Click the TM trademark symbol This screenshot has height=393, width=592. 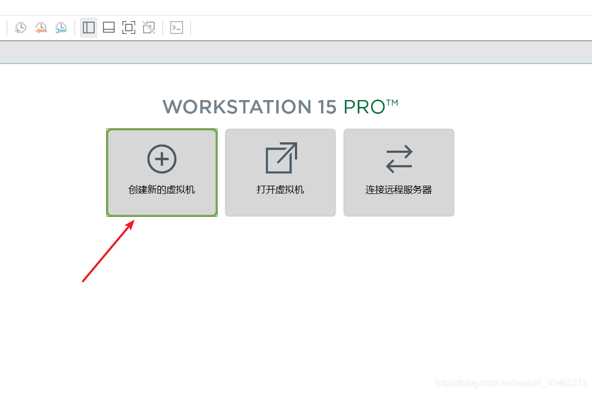[x=392, y=102]
